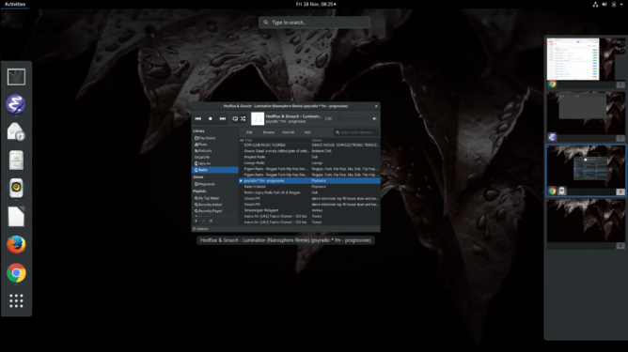Sort stations by Title column header
Screen dimensions: 628x352
click(x=277, y=141)
